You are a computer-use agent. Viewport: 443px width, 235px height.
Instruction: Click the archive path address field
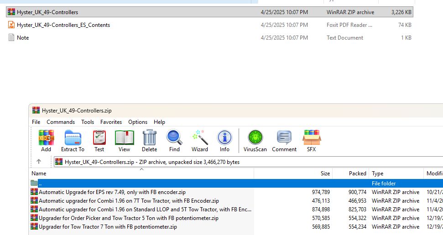(x=248, y=162)
